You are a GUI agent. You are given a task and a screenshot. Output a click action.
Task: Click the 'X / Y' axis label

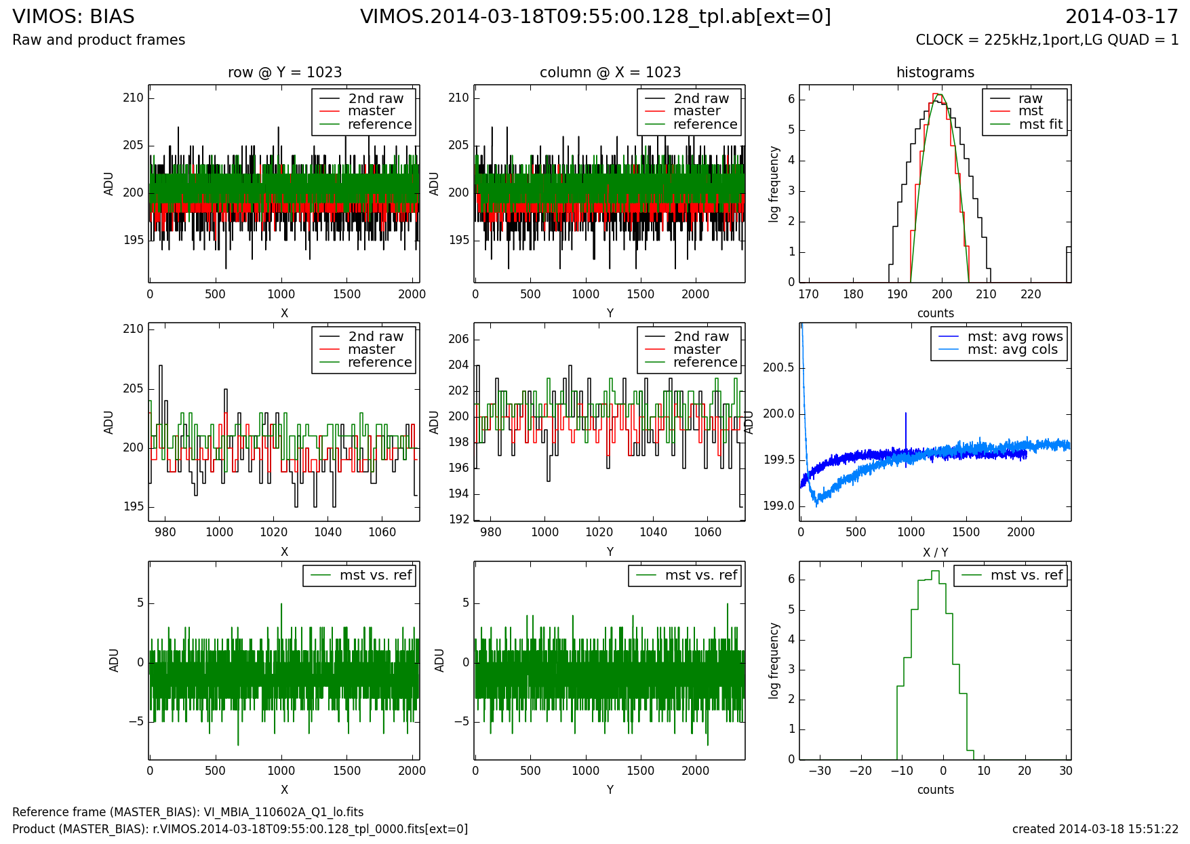click(x=935, y=552)
